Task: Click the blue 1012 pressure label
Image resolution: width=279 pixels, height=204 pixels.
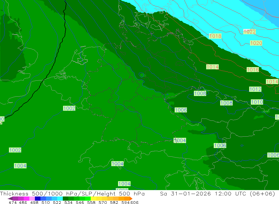Action: pos(255,89)
